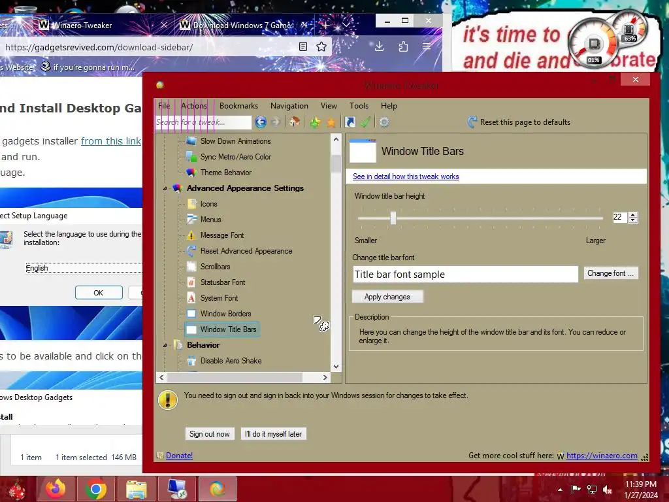Click I'll do it myself later button
669x502 pixels.
[274, 434]
